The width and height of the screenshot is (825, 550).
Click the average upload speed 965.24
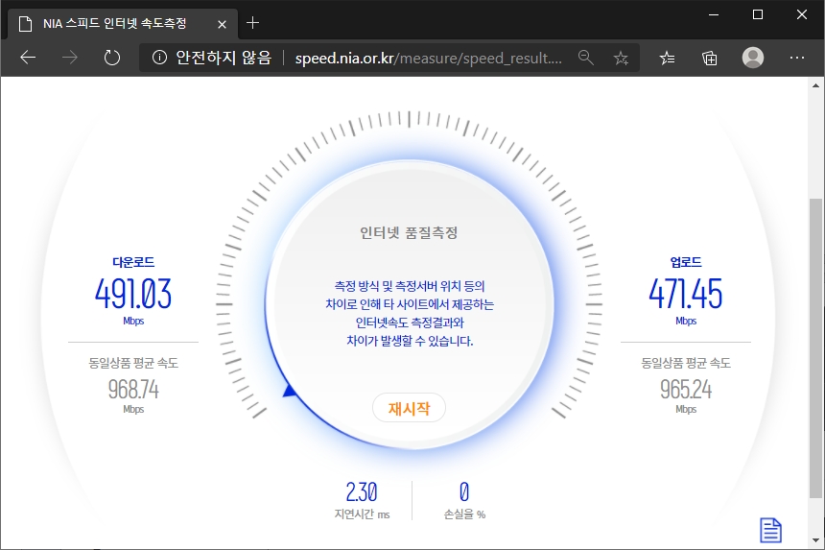(x=686, y=390)
